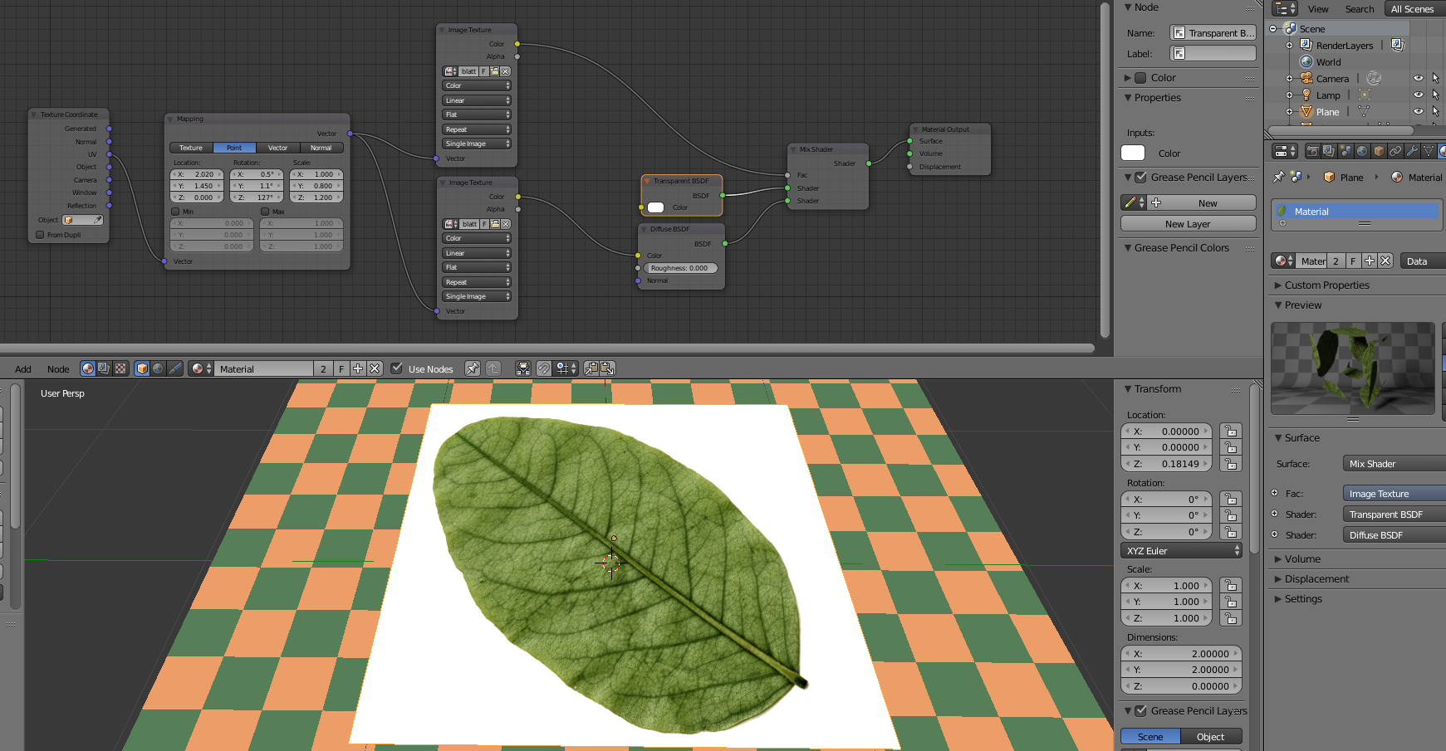Viewport: 1446px width, 751px height.
Task: Choose Line Style shader brush icon
Action: pyautogui.click(x=175, y=368)
